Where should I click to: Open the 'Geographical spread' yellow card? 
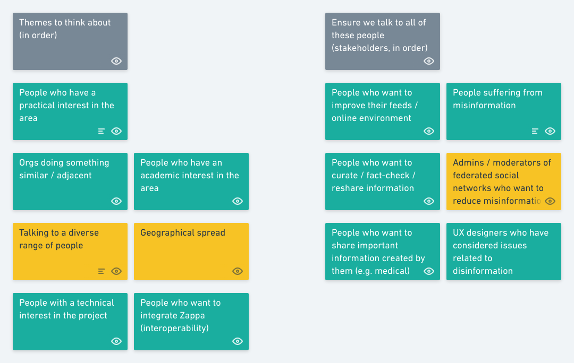click(191, 252)
